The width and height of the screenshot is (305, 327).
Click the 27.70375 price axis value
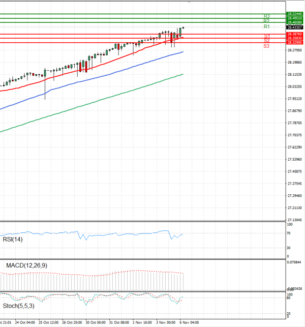click(x=294, y=135)
